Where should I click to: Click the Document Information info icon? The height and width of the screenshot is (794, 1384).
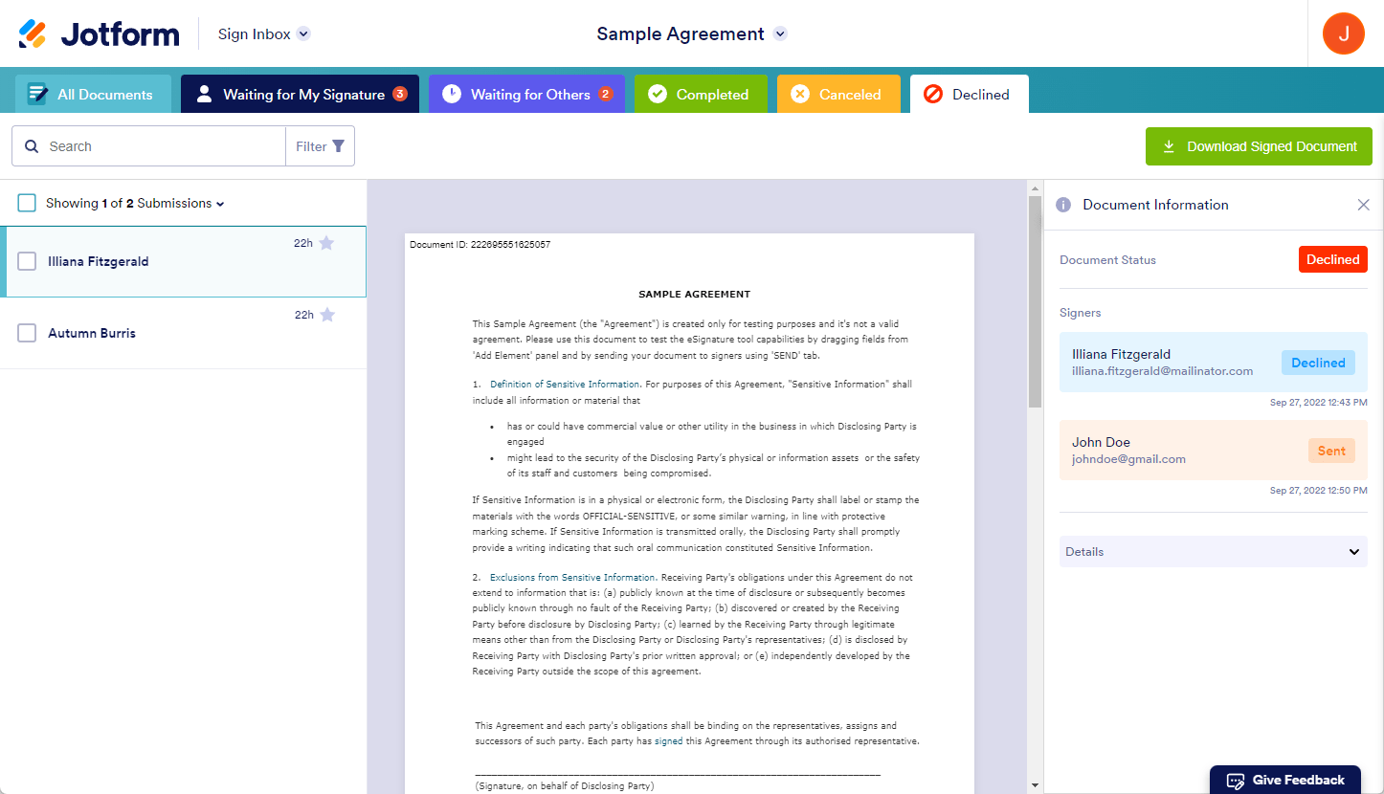[1062, 205]
